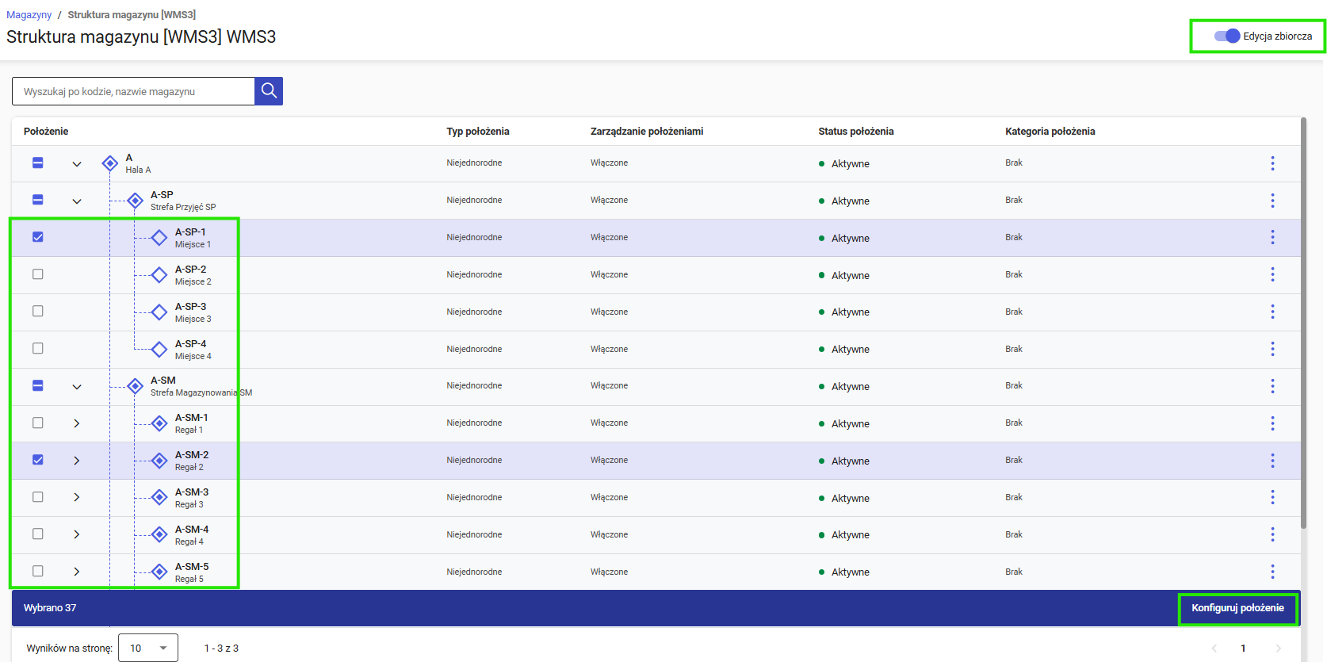Open three-dot menu for Hala A row
The width and height of the screenshot is (1327, 662).
coord(1272,163)
